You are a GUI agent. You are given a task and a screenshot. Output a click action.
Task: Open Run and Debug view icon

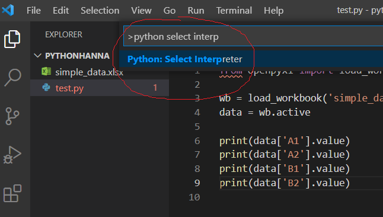(x=12, y=155)
